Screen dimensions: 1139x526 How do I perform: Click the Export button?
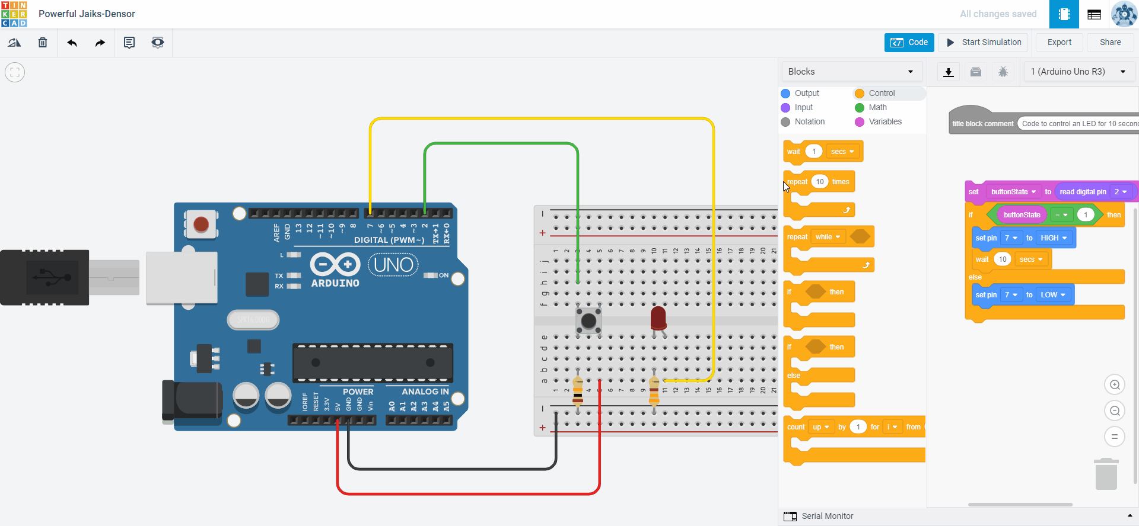coord(1060,43)
